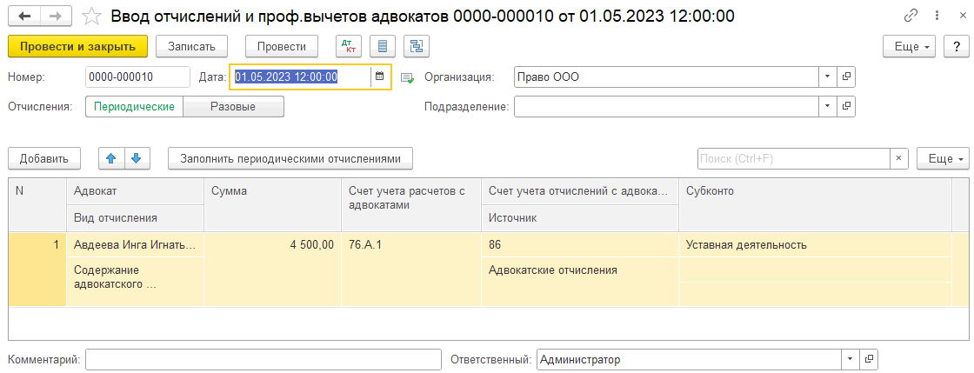Image resolution: width=974 pixels, height=373 pixels.
Task: Add document to favorites with star icon
Action: (x=90, y=16)
